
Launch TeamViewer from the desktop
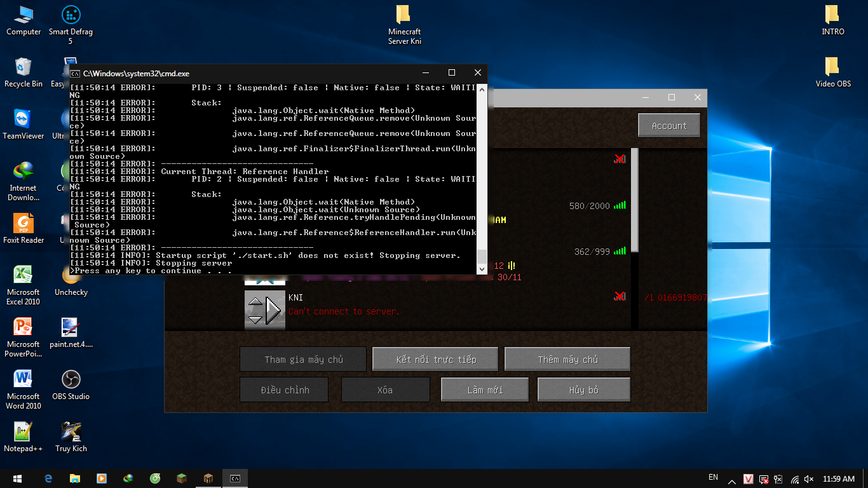[x=24, y=125]
